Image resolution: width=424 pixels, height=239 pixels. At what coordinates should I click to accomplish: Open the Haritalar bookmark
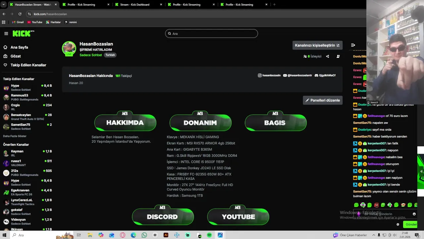(x=53, y=22)
